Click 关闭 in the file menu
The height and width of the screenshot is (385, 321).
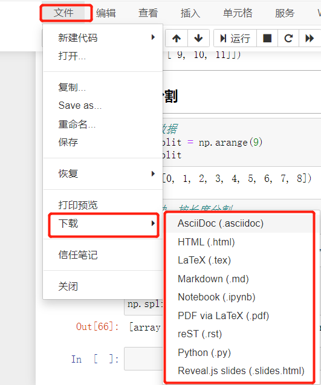103,286
